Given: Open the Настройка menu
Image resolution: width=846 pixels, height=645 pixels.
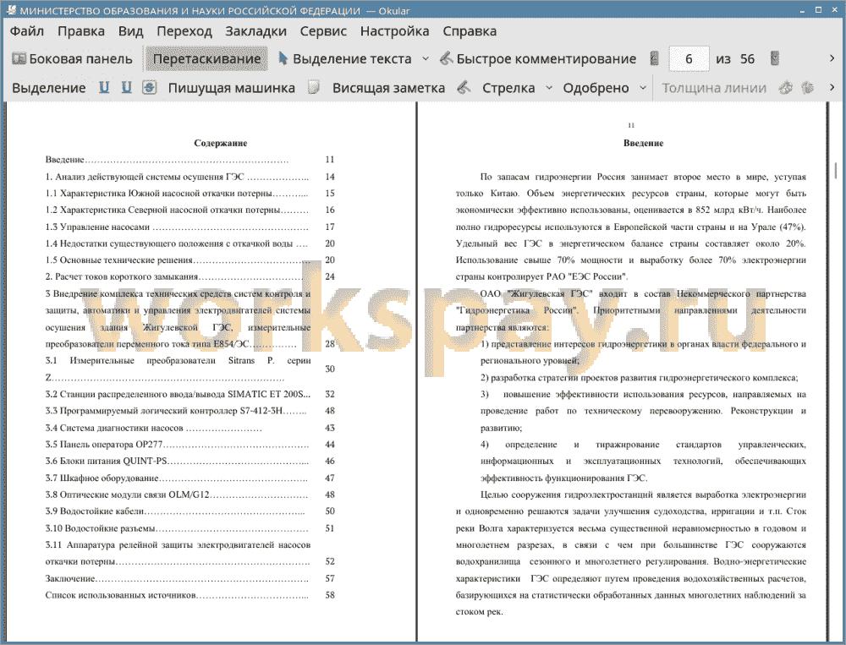Looking at the screenshot, I should 394,31.
